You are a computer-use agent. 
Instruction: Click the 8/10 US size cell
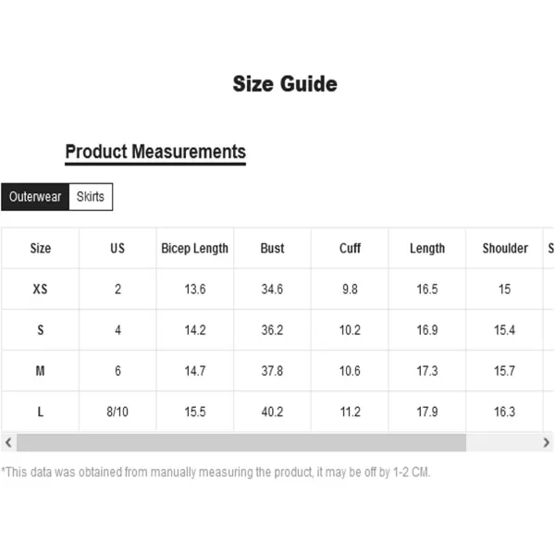[x=117, y=412]
